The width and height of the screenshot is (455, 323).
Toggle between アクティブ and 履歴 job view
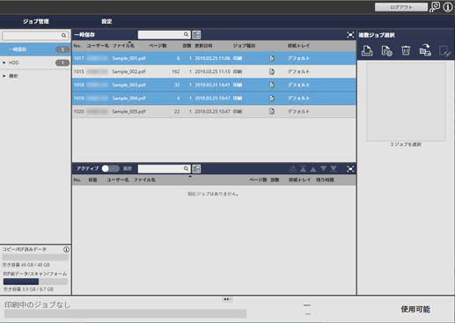point(111,169)
